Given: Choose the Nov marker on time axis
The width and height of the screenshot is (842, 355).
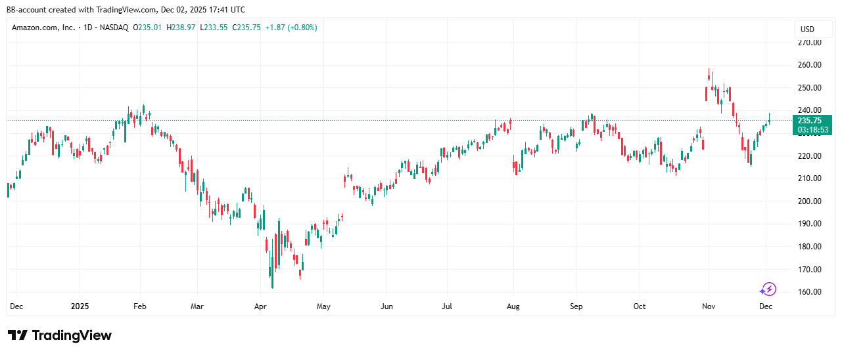Looking at the screenshot, I should 709,306.
